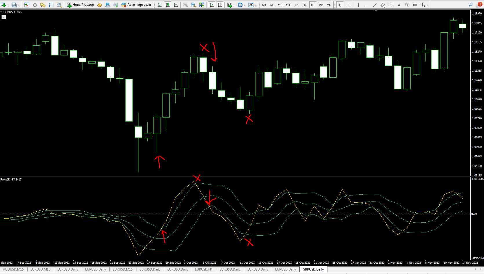Click the chart shift triangle marker

pyautogui.click(x=376, y=10)
